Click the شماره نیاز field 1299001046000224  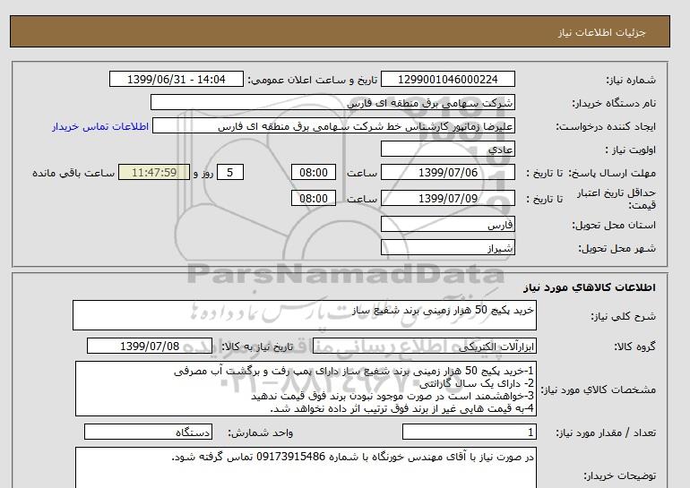(447, 80)
